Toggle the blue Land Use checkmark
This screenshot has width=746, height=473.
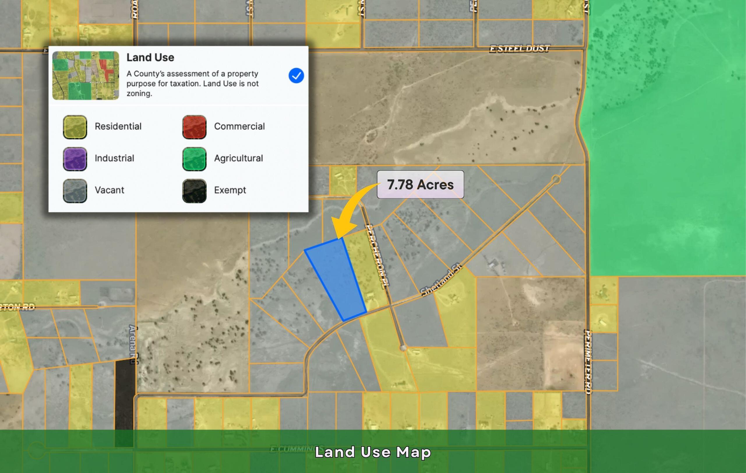coord(296,76)
